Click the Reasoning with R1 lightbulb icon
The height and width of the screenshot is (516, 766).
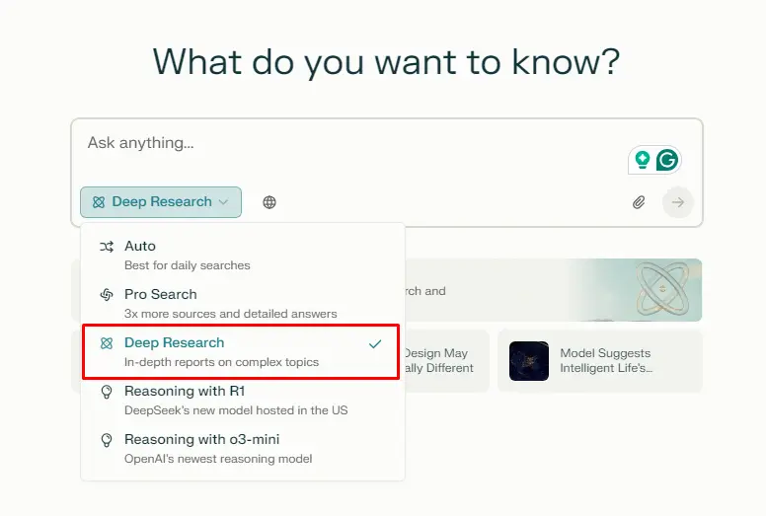107,392
